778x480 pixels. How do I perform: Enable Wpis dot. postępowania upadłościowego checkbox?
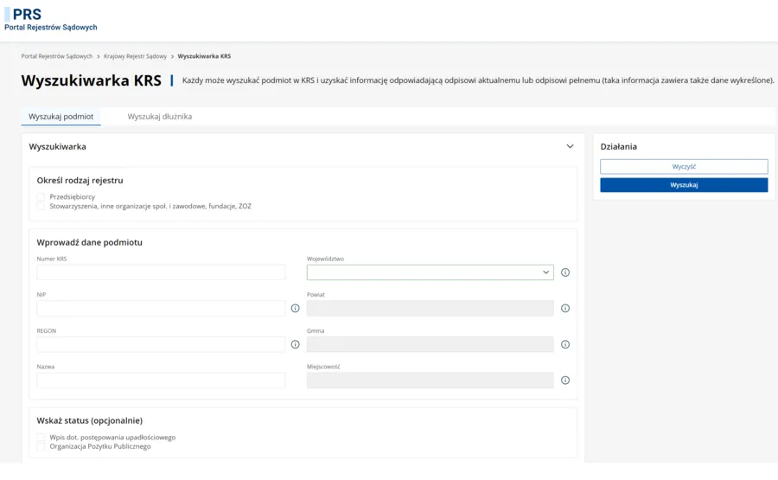click(x=41, y=438)
